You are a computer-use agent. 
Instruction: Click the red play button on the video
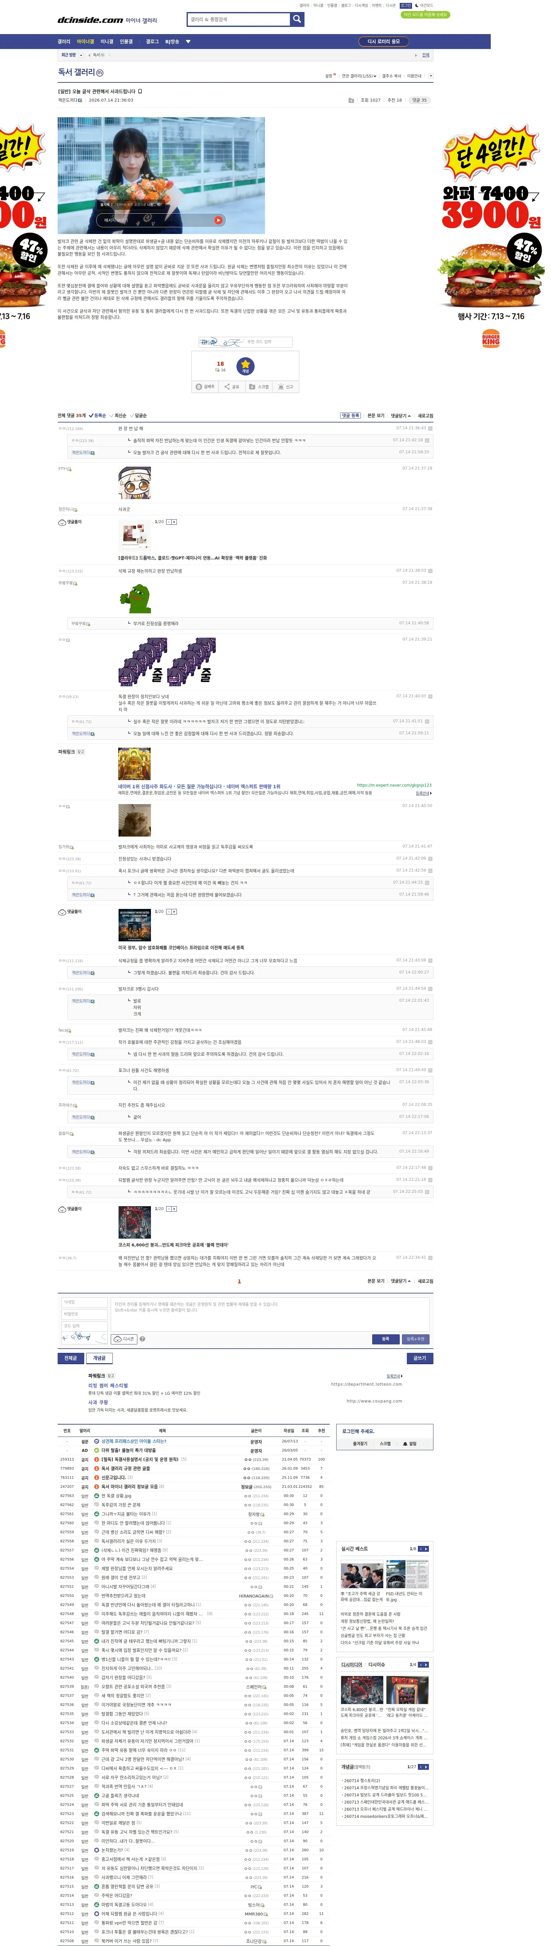pyautogui.click(x=218, y=220)
